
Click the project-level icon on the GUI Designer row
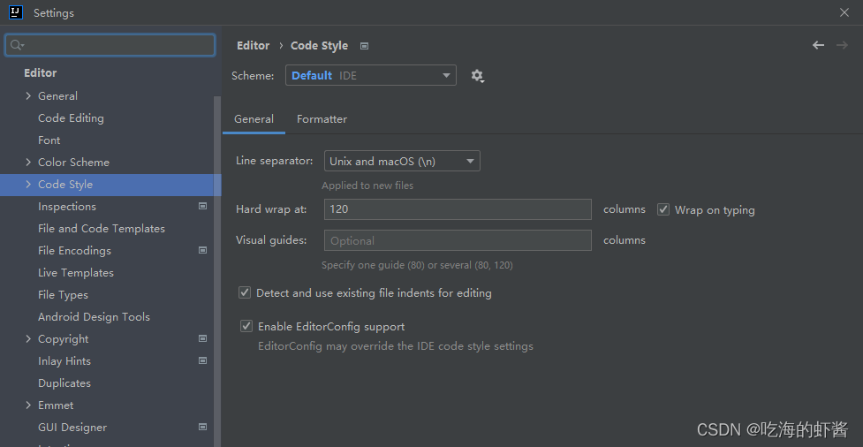click(202, 427)
